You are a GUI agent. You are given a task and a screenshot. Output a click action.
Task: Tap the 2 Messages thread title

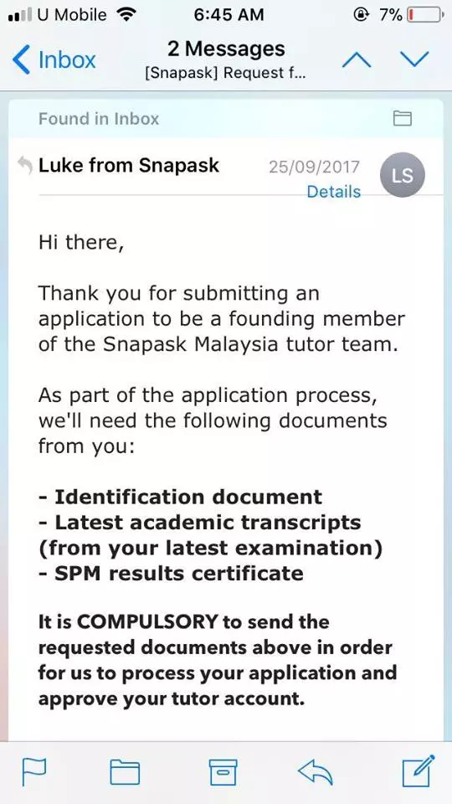pos(226,49)
